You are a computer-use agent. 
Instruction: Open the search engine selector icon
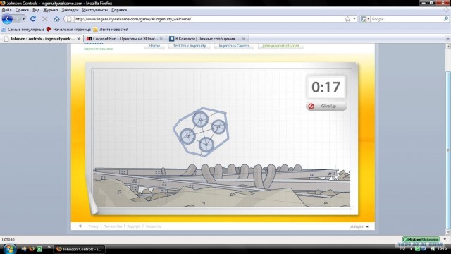[x=365, y=19]
